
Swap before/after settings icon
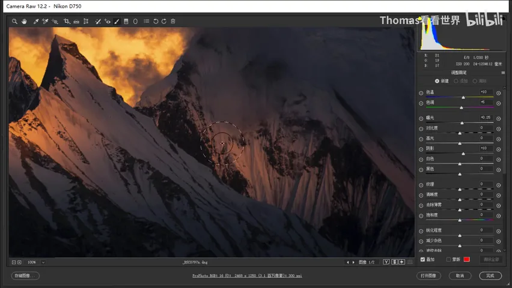tap(394, 262)
